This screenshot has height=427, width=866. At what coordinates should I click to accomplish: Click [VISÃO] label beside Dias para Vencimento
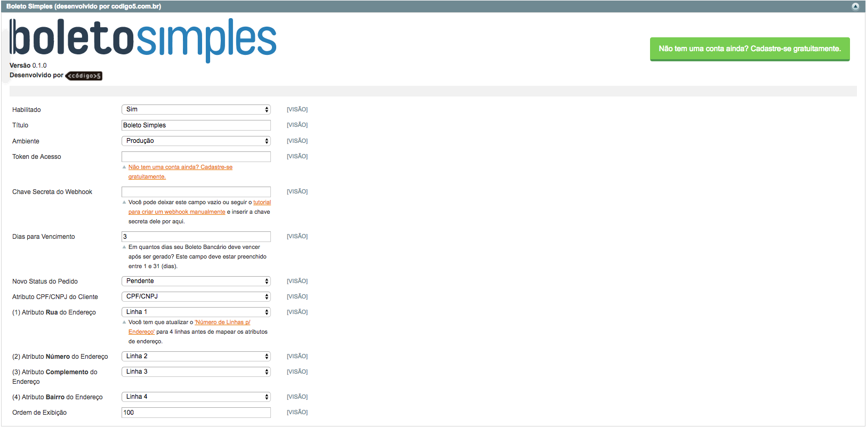[297, 236]
